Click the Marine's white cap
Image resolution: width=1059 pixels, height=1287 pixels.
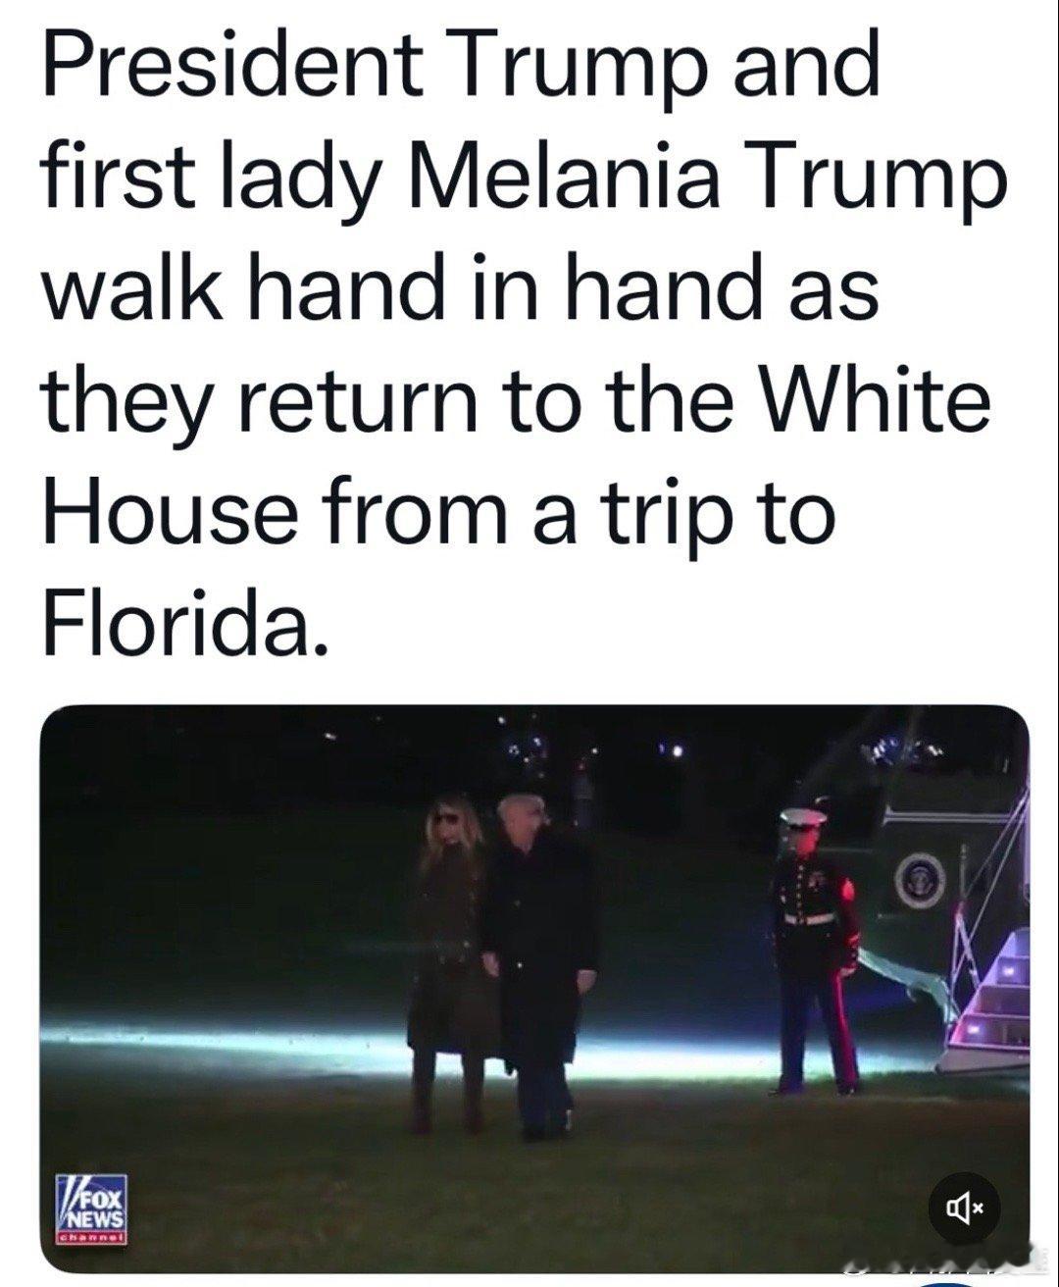coord(803,816)
